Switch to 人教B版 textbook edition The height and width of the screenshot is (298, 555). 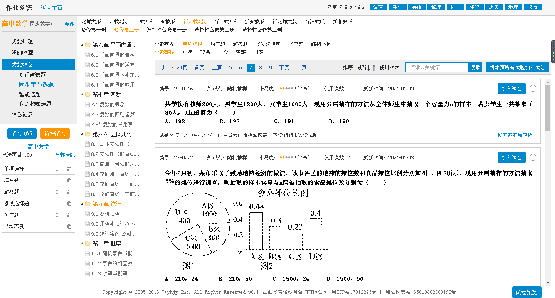pyautogui.click(x=143, y=22)
